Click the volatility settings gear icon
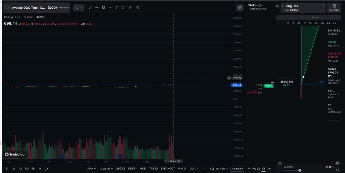The width and height of the screenshot is (345, 173). [338, 163]
